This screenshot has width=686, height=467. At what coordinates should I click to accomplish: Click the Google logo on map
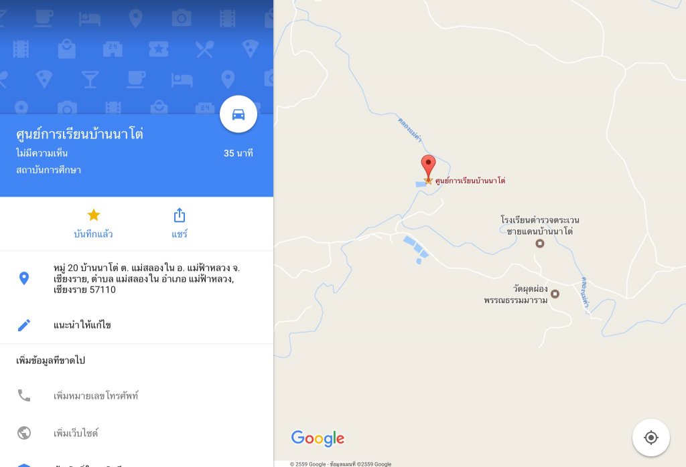pyautogui.click(x=318, y=438)
